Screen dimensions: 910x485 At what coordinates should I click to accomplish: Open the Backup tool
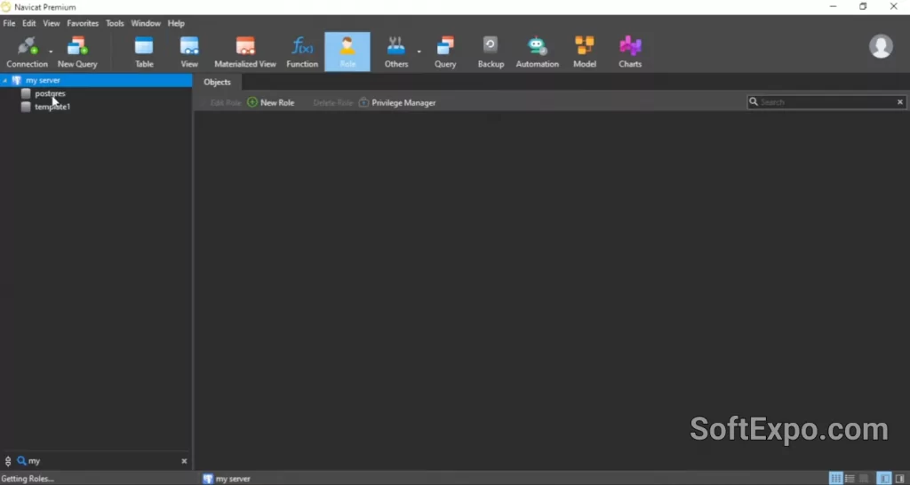[x=491, y=52]
